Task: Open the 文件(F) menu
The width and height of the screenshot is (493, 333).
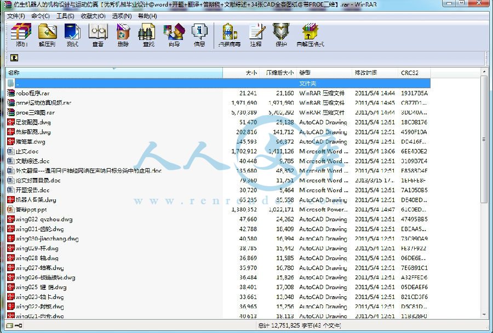Action: pos(16,16)
